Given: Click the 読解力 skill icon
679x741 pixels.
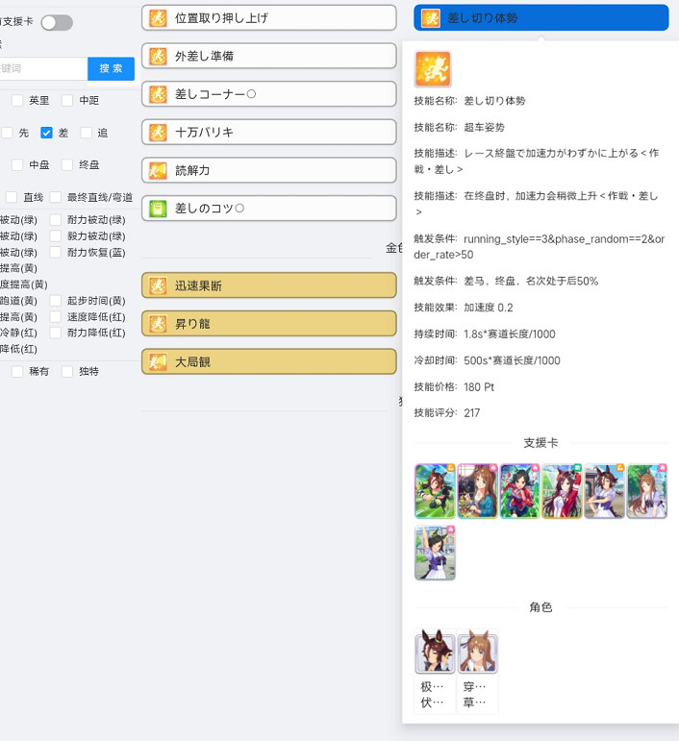Looking at the screenshot, I should (159, 171).
